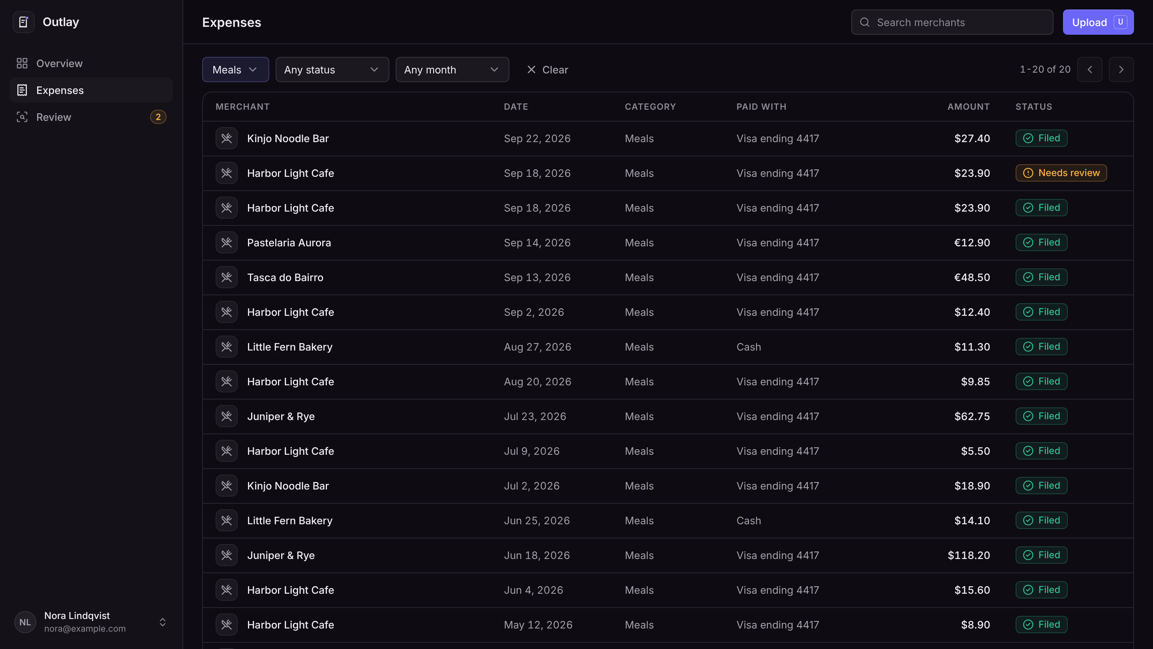Open the Review section

pyautogui.click(x=91, y=117)
